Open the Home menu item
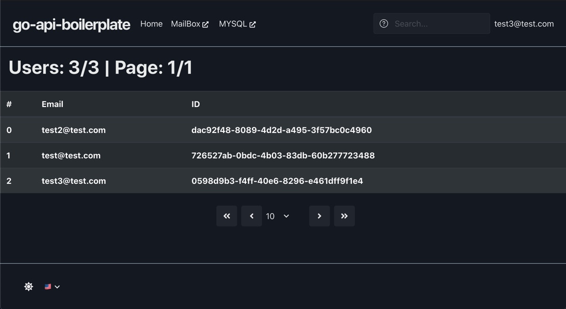 click(x=151, y=24)
